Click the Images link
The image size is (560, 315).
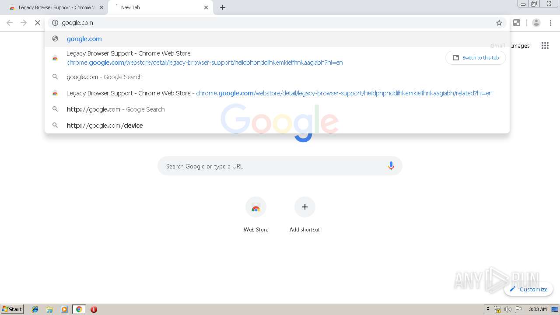click(x=520, y=45)
